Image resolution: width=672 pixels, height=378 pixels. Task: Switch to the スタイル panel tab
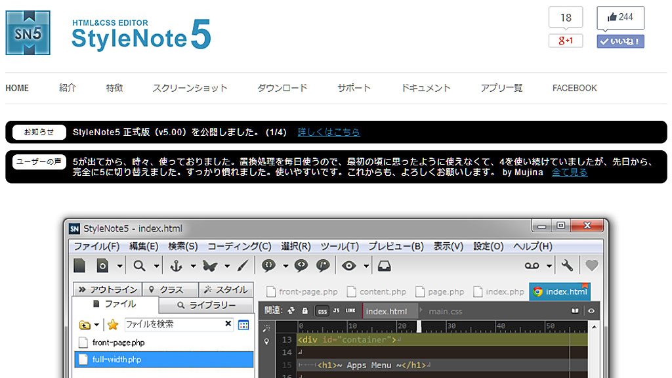click(226, 289)
